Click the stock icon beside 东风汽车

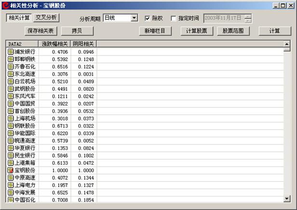[11, 96]
